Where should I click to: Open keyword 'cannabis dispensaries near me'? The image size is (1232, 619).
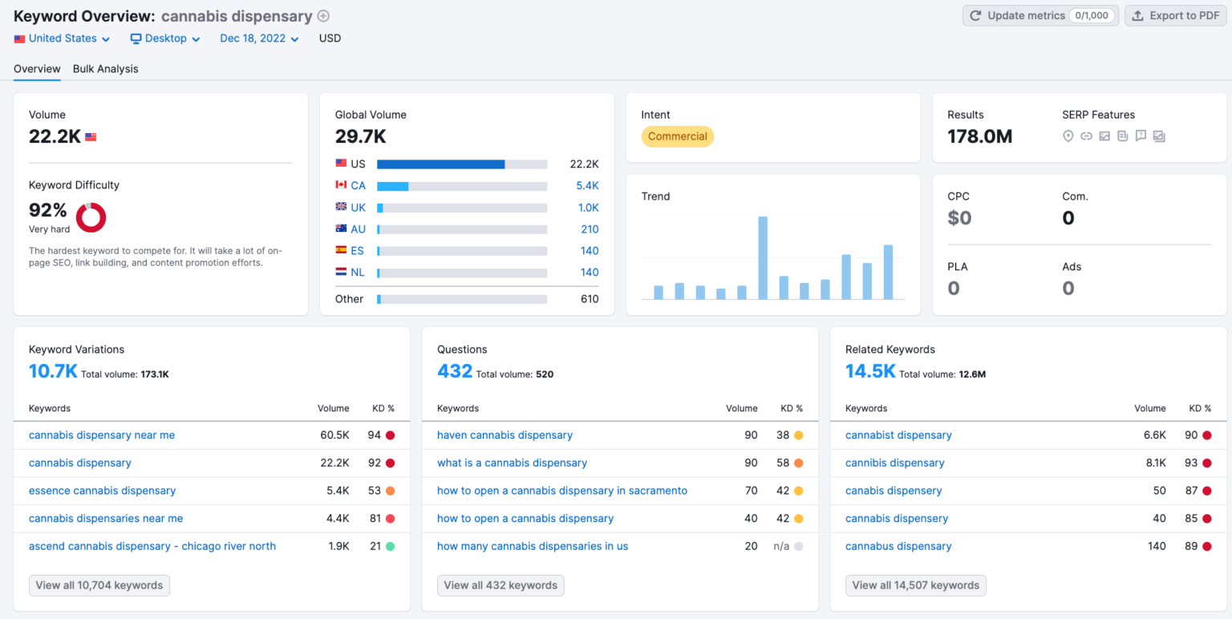point(106,519)
